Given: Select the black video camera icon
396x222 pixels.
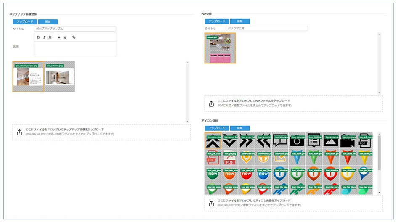Looking at the screenshot, I should point(348,141).
